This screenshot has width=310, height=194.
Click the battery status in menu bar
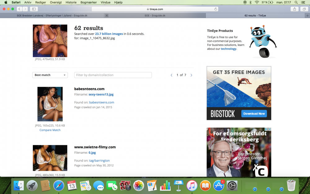pos(267,2)
